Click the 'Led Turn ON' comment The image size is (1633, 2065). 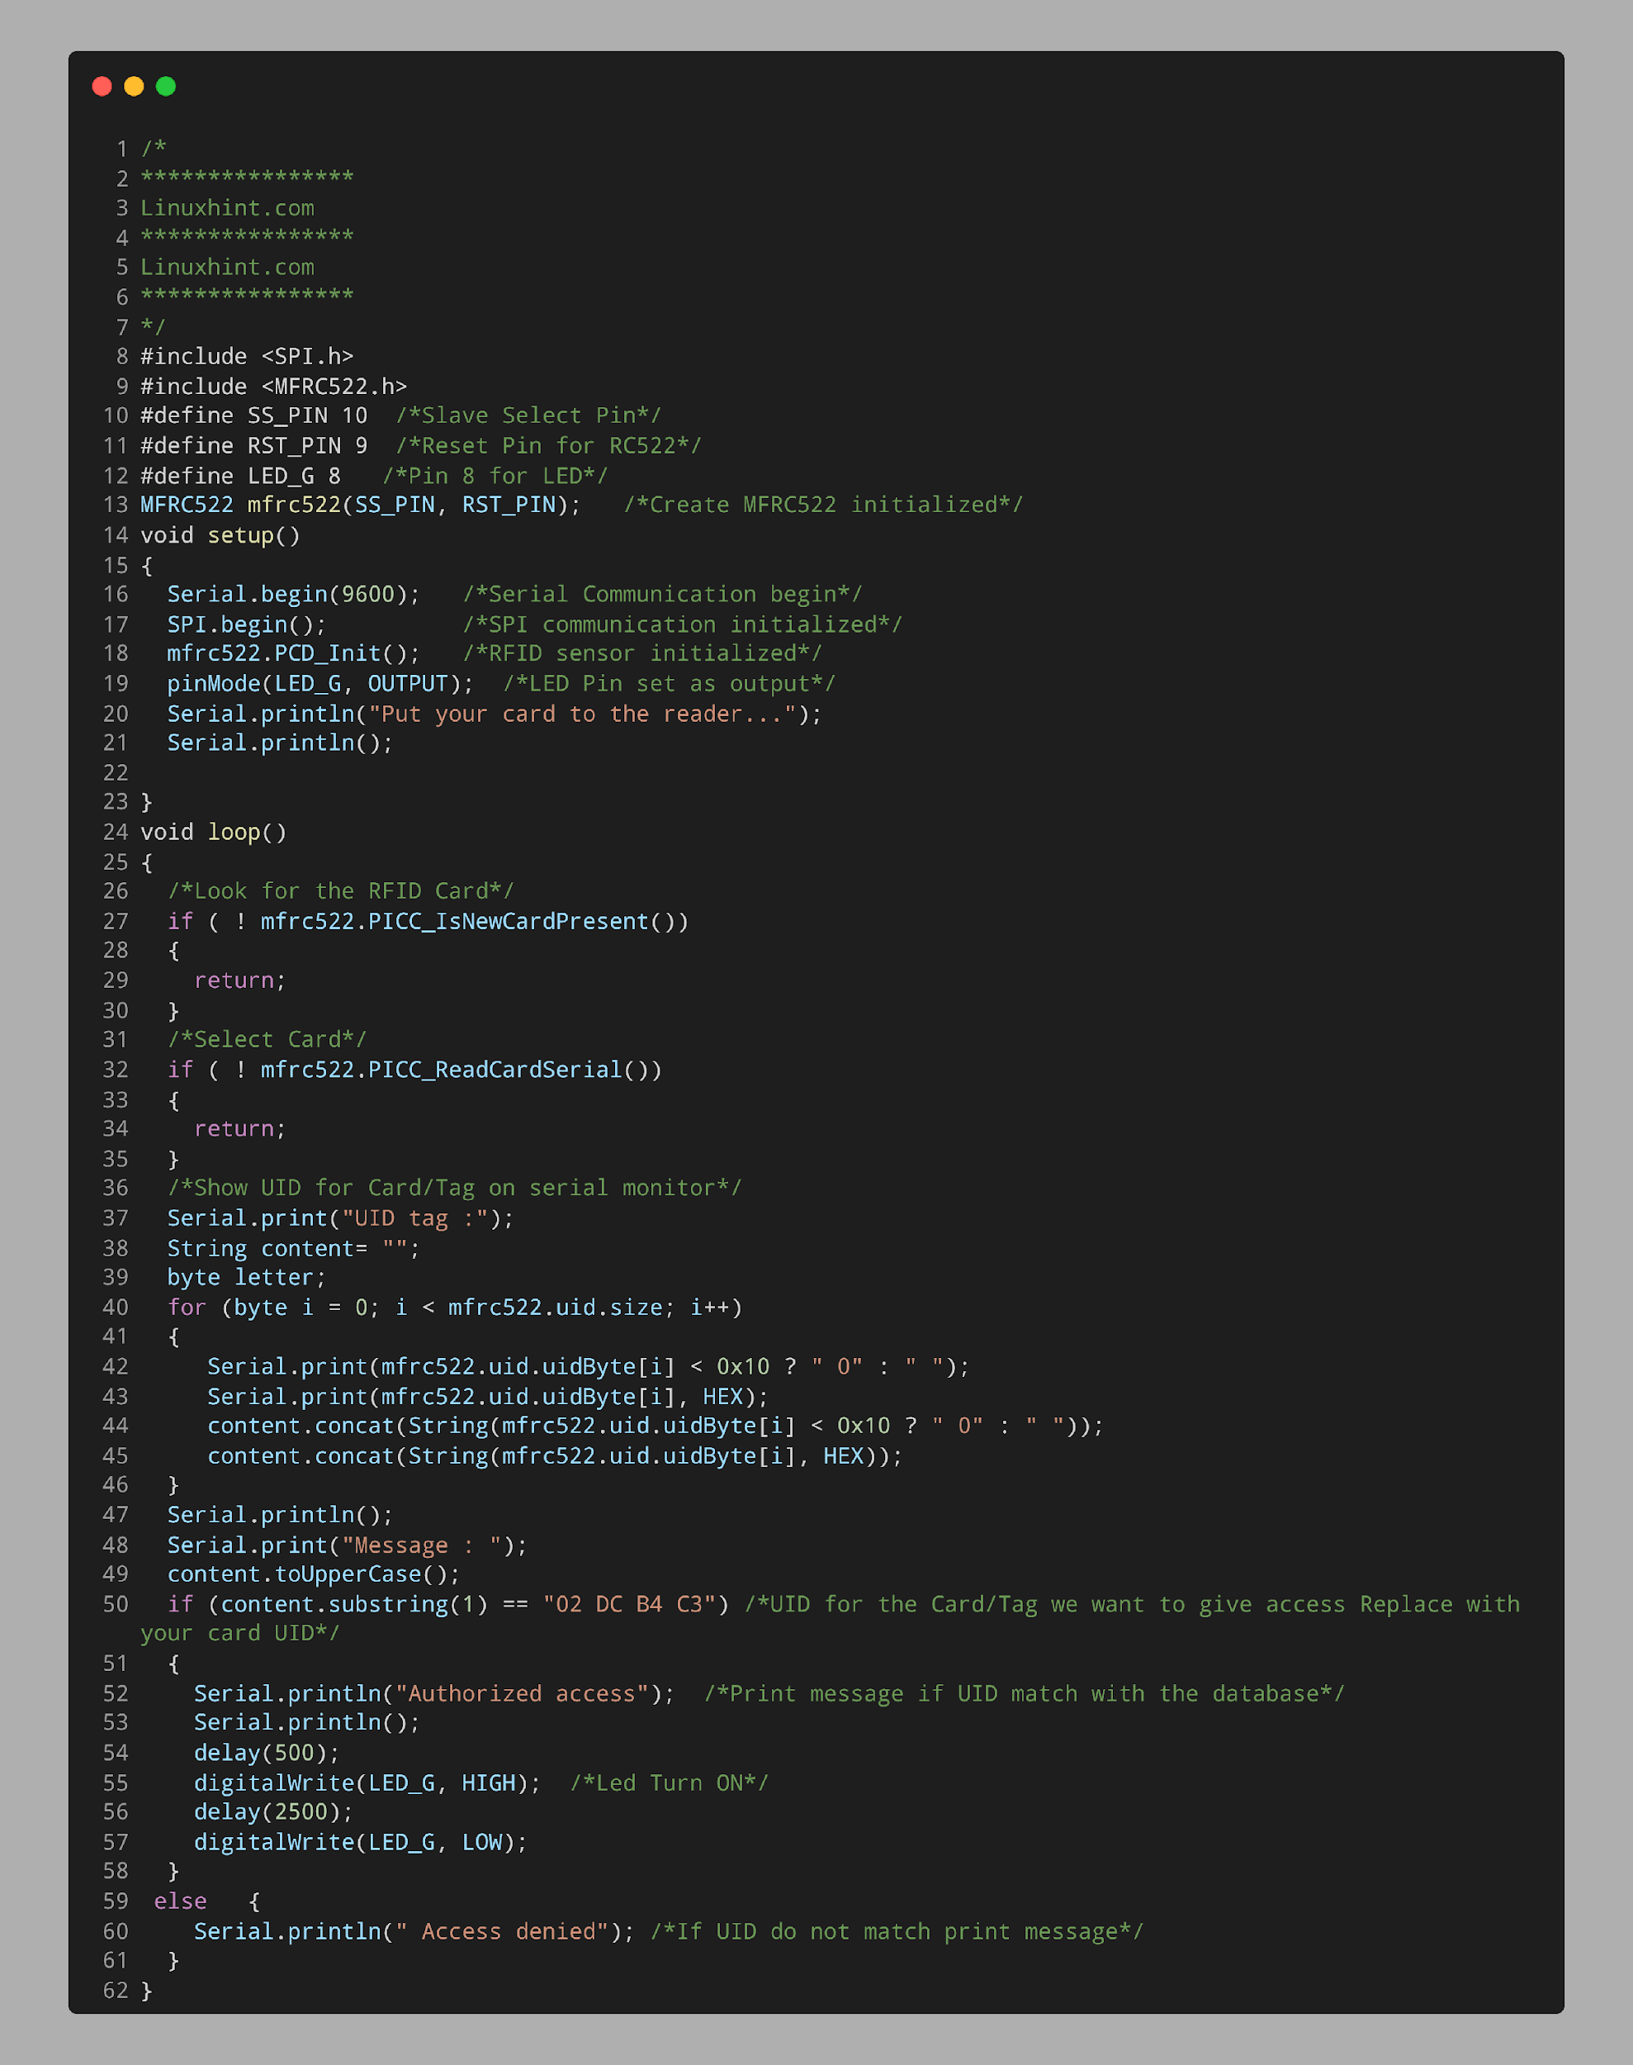point(670,1783)
